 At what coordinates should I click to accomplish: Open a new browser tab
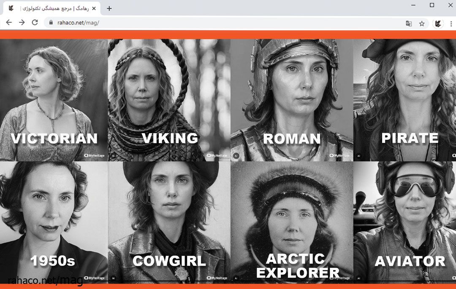(109, 8)
